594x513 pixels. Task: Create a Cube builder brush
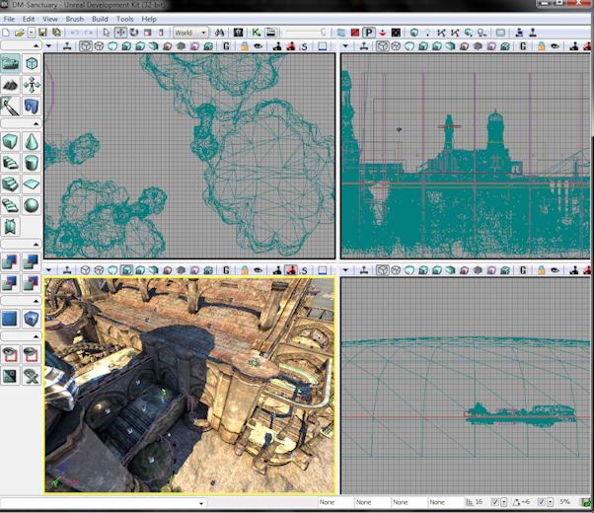(x=10, y=142)
